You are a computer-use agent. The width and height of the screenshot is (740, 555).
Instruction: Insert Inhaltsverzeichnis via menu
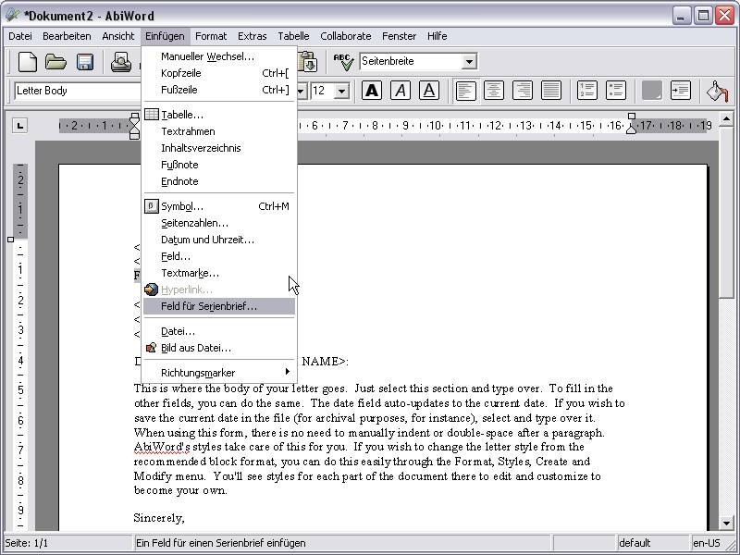point(219,148)
